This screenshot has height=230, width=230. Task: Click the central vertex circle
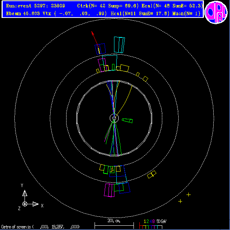click(114, 118)
